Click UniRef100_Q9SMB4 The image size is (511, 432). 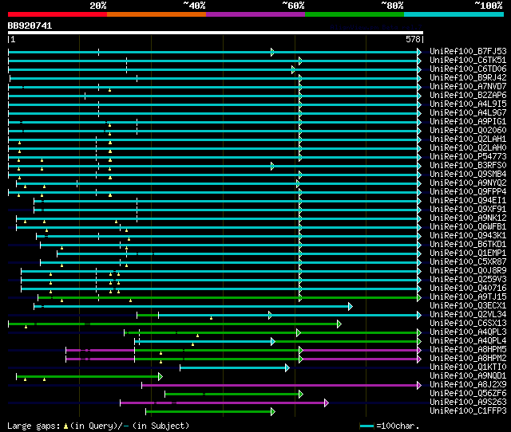[x=468, y=175]
